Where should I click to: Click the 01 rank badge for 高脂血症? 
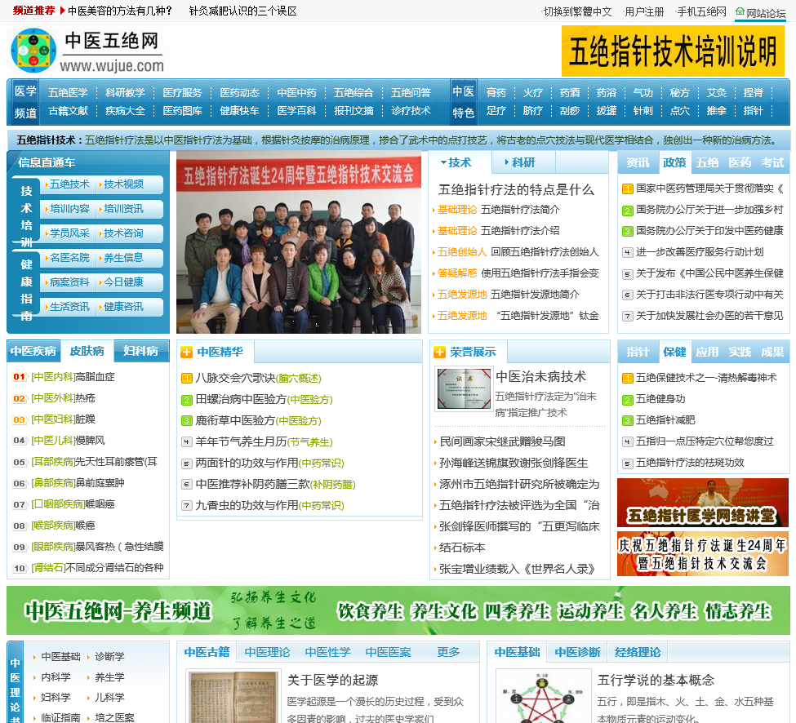(20, 377)
